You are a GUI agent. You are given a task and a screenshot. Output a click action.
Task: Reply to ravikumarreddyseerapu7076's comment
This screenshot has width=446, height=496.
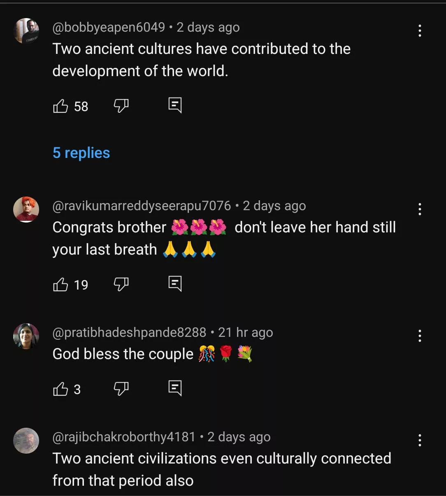click(x=175, y=283)
